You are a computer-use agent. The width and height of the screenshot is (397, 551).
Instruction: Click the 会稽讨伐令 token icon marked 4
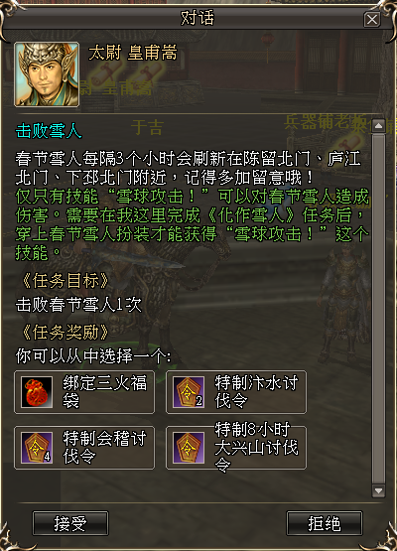point(37,448)
